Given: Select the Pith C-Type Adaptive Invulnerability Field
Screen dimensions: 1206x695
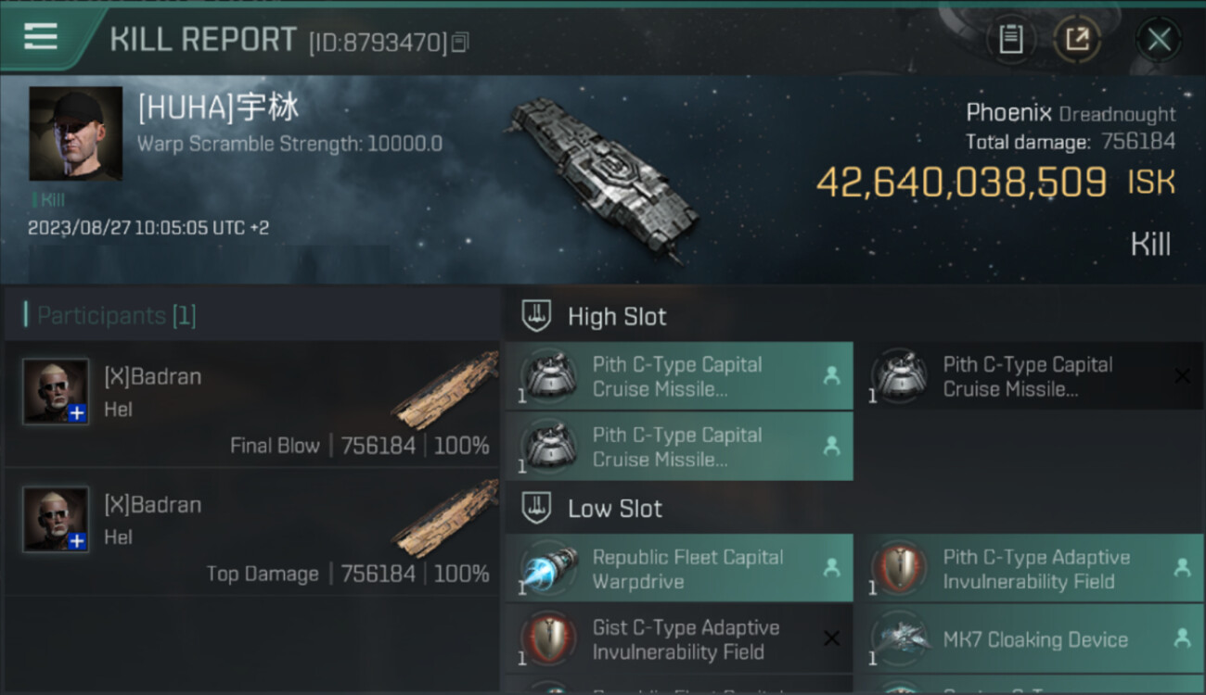Looking at the screenshot, I should tap(1036, 569).
